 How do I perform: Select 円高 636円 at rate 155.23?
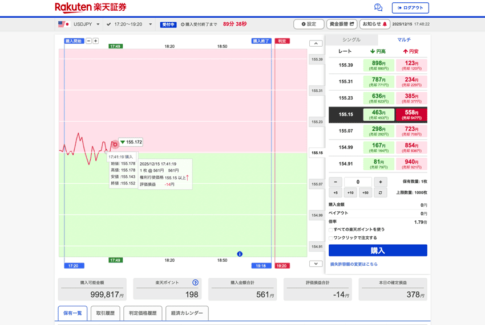click(379, 98)
